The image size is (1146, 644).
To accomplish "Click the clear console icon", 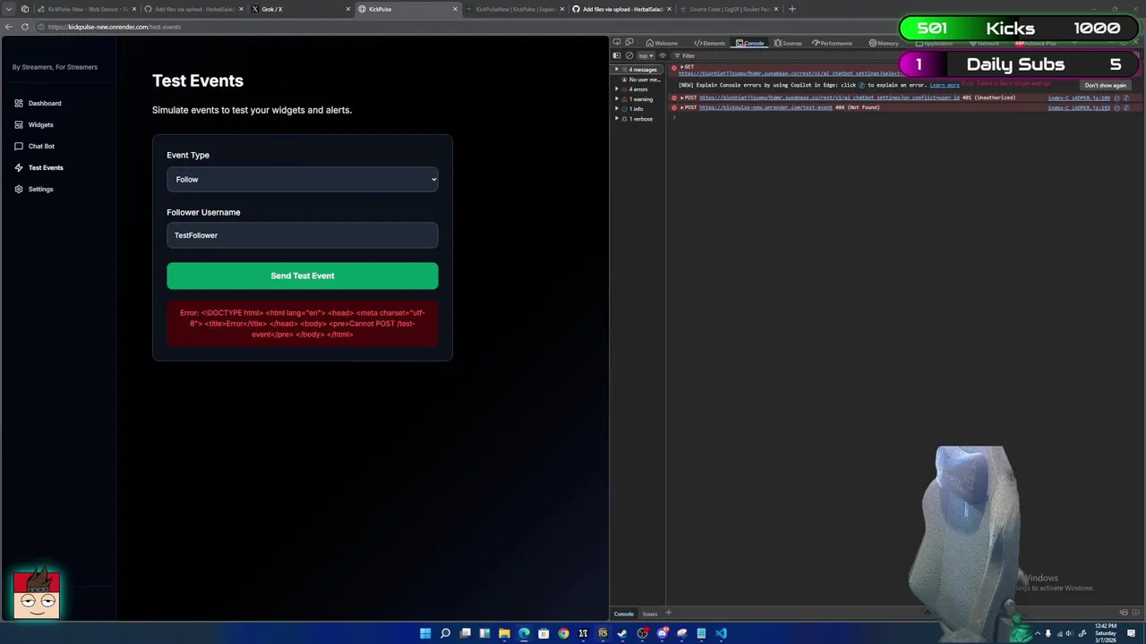I will (x=629, y=55).
